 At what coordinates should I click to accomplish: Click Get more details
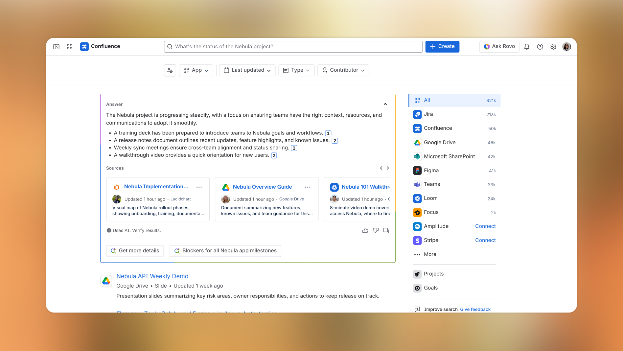click(135, 251)
